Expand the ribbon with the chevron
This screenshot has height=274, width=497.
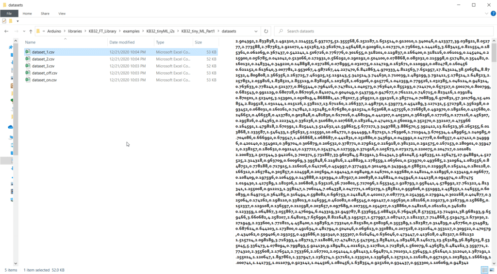click(486, 14)
